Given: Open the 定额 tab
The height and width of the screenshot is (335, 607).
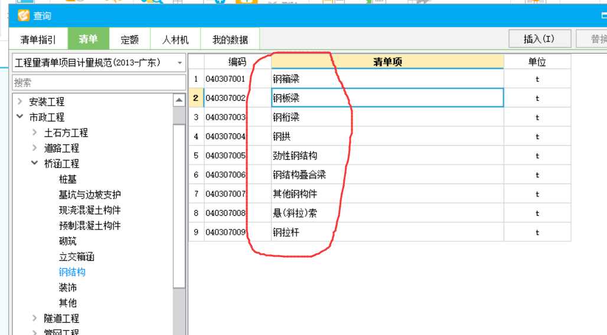Looking at the screenshot, I should coord(130,40).
